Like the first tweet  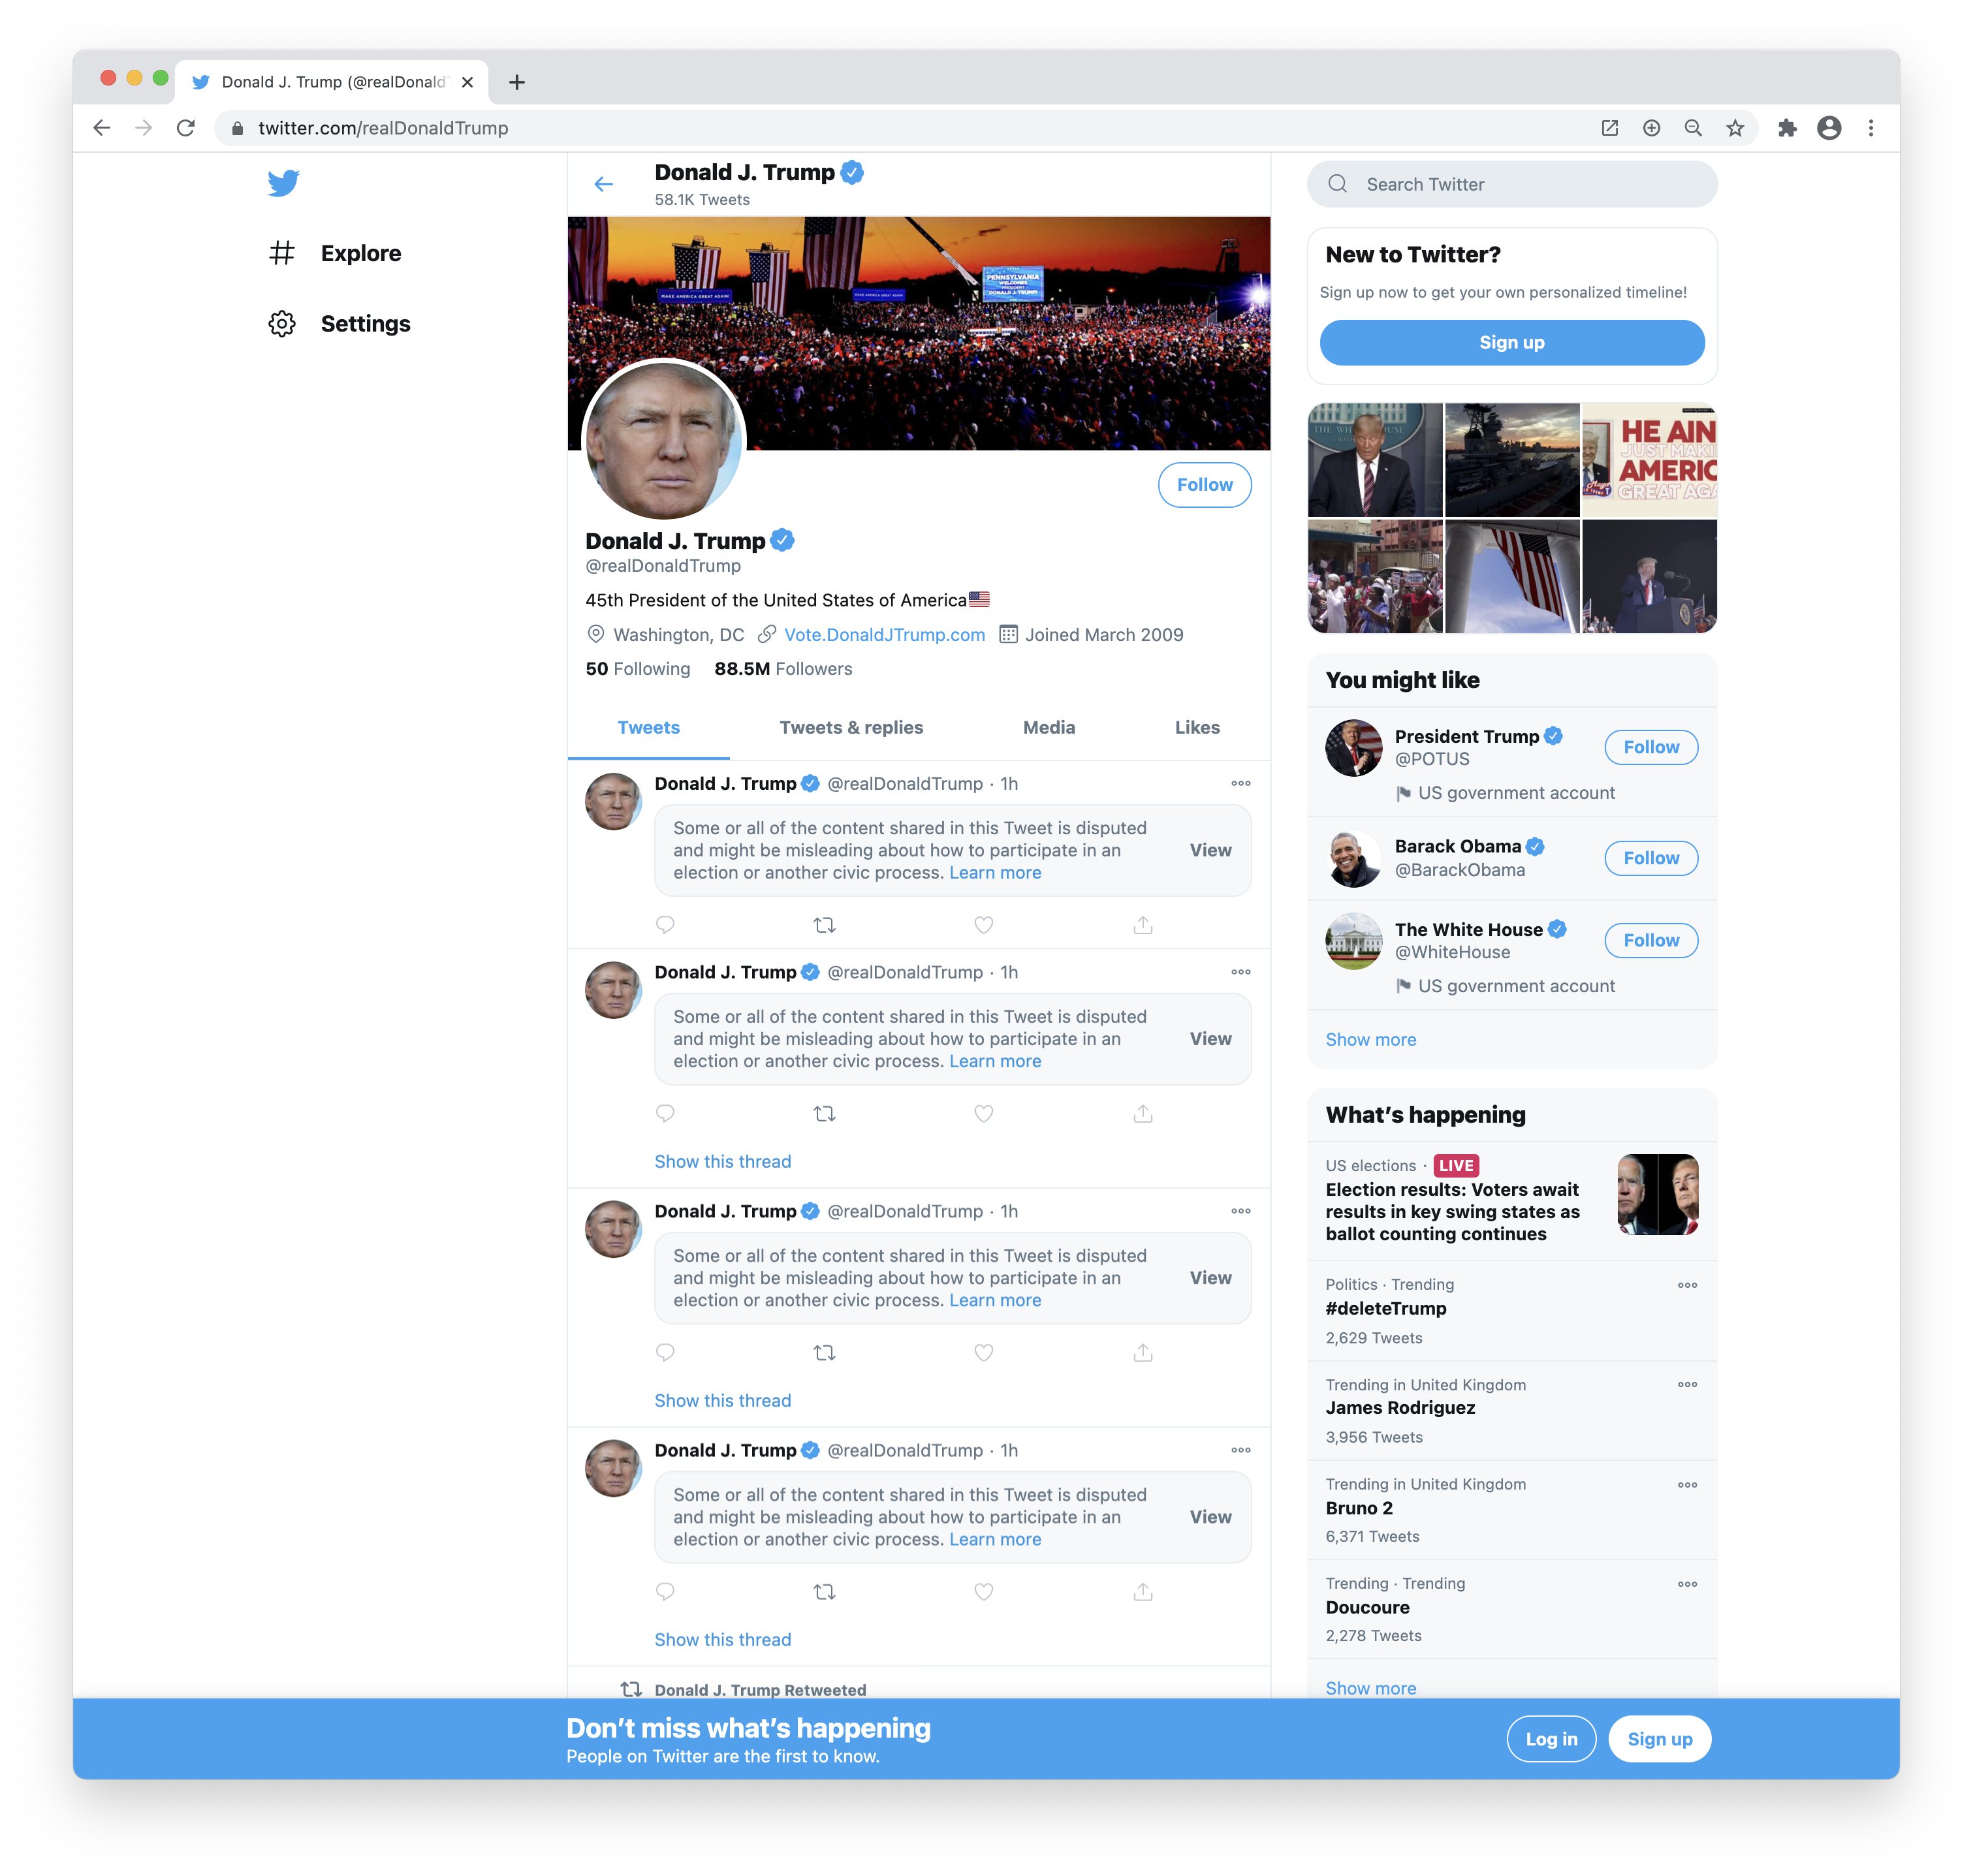[x=984, y=925]
